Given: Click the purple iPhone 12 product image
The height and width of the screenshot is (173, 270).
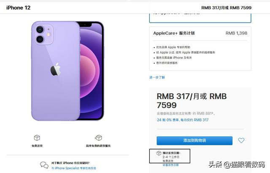Looking at the screenshot, I should point(67,71).
